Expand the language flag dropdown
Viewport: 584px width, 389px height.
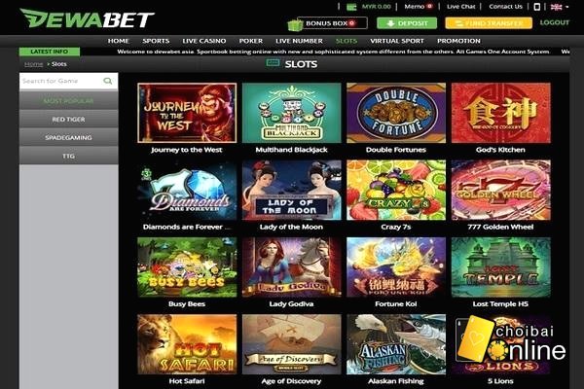pyautogui.click(x=560, y=7)
